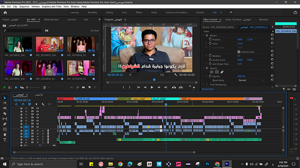Hide track V4 with eye toggle

[37, 117]
